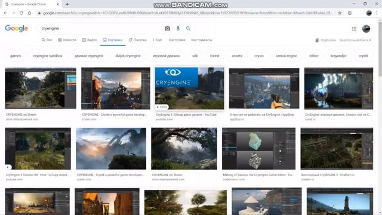Open Cryengine 5 Tutorial #4 thumbnail
Image resolution: width=382 pixels, height=215 pixels.
tap(38, 149)
